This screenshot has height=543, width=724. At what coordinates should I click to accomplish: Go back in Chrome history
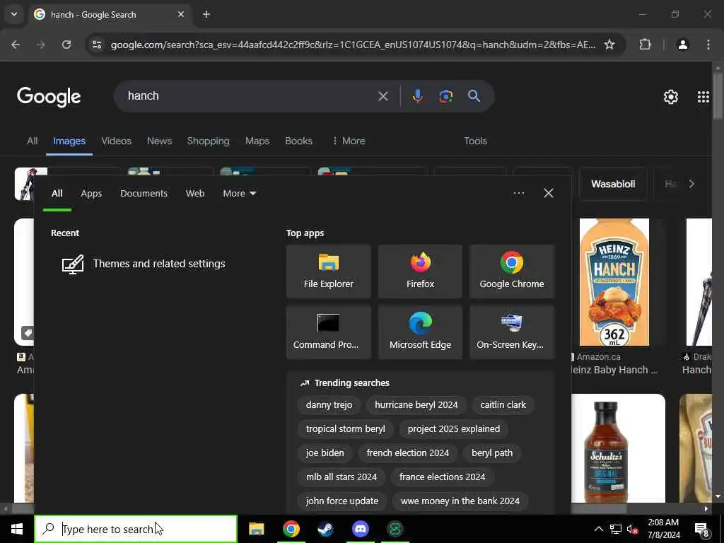coord(16,45)
